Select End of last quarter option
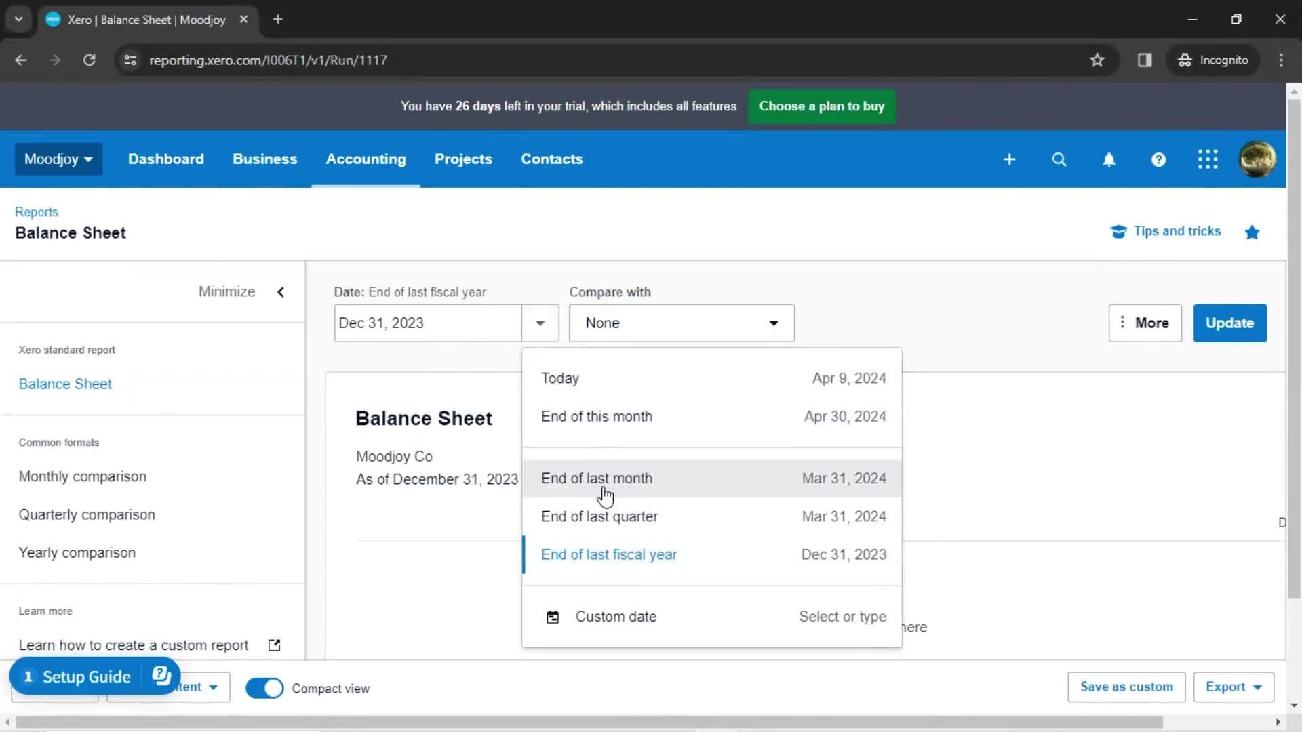This screenshot has height=732, width=1302. pyautogui.click(x=712, y=516)
